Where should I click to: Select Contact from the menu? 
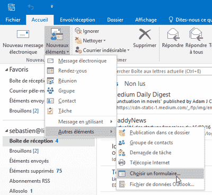pyautogui.click(x=81, y=101)
